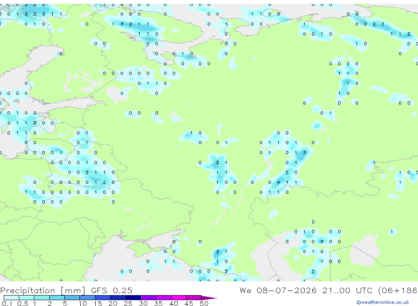This screenshot has width=418, height=306.
Task: Select the date text "We 08-07-2026"
Action: (278, 290)
